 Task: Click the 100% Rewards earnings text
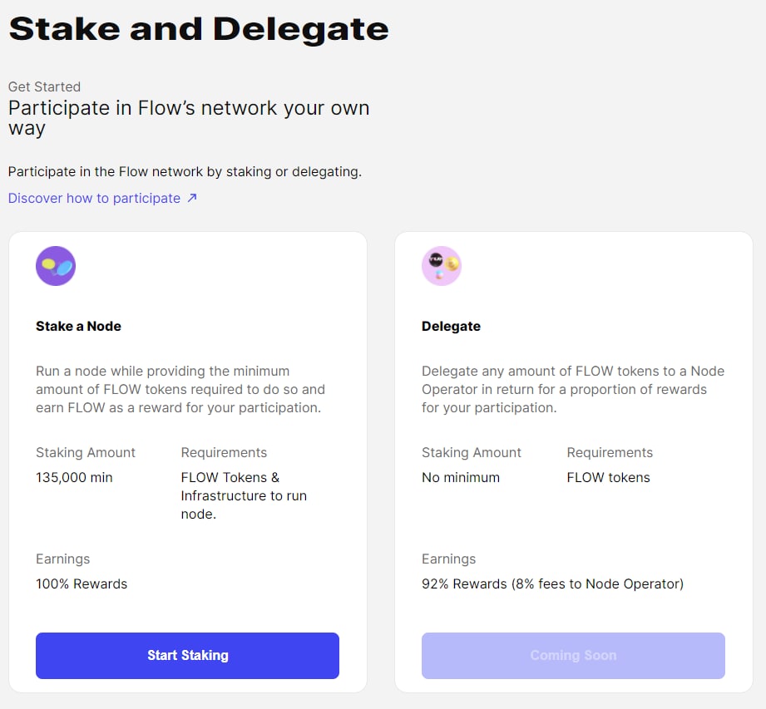pyautogui.click(x=82, y=584)
